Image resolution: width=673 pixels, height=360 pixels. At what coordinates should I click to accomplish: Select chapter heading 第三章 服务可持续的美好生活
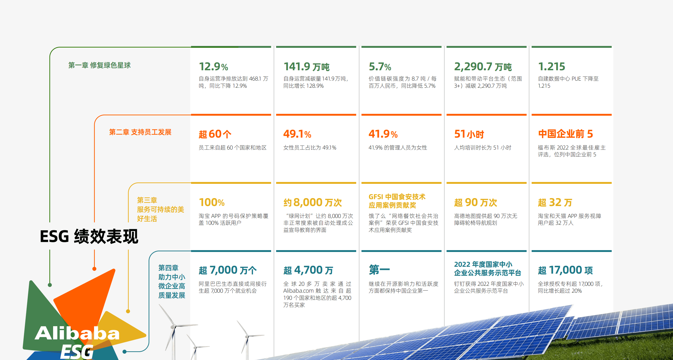[x=160, y=209]
